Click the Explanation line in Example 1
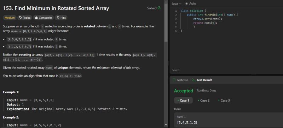 [x=67, y=109]
